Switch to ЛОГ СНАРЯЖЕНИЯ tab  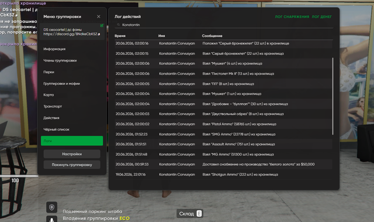[292, 17]
